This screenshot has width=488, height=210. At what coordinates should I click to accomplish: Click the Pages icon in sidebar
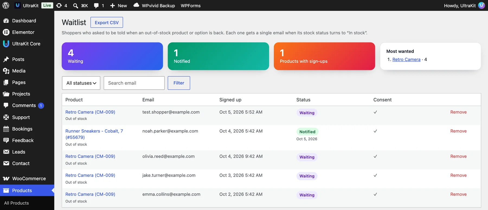tap(6, 82)
